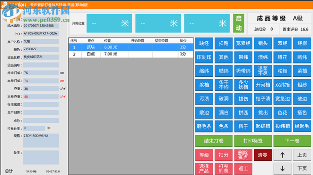Click the 其他 defect button

[224, 57]
